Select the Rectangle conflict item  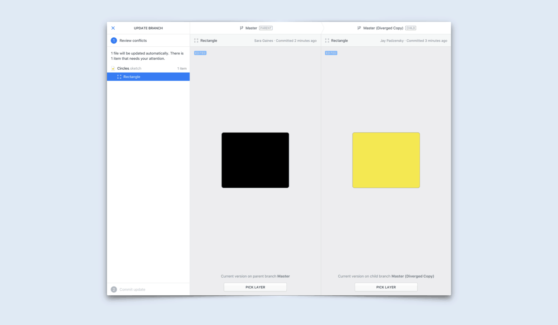pyautogui.click(x=148, y=77)
